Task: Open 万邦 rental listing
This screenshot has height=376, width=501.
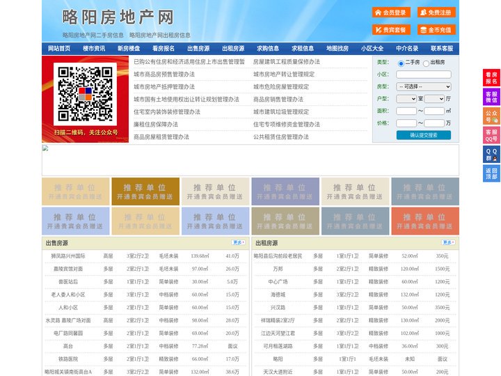Action: 278,269
